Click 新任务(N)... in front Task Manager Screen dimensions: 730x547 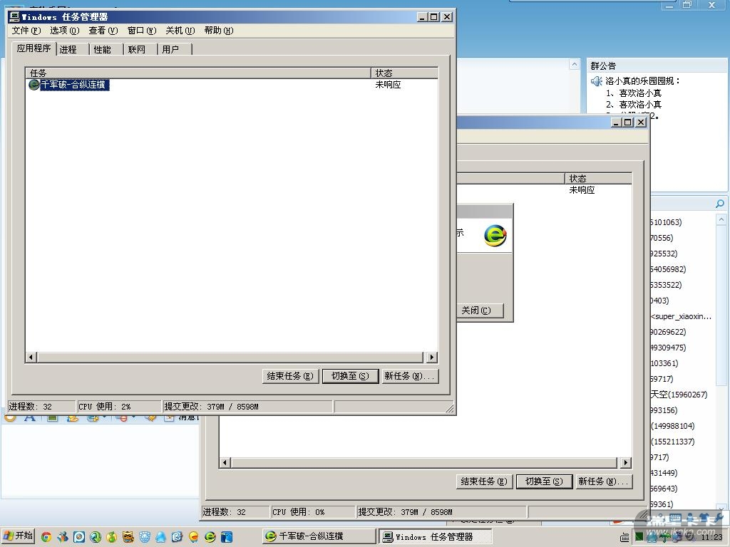(410, 376)
